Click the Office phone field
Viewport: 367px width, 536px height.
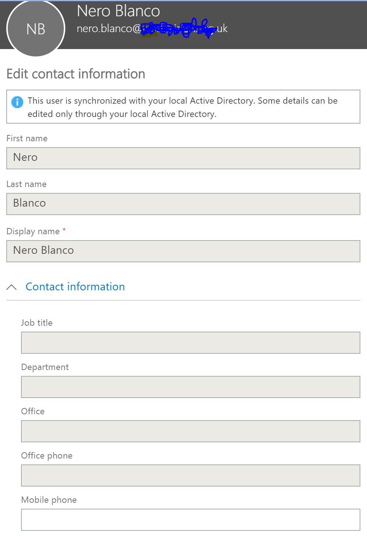pos(191,476)
